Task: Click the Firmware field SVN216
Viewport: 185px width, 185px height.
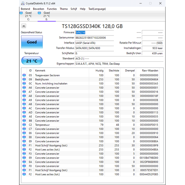Action: 94,33
